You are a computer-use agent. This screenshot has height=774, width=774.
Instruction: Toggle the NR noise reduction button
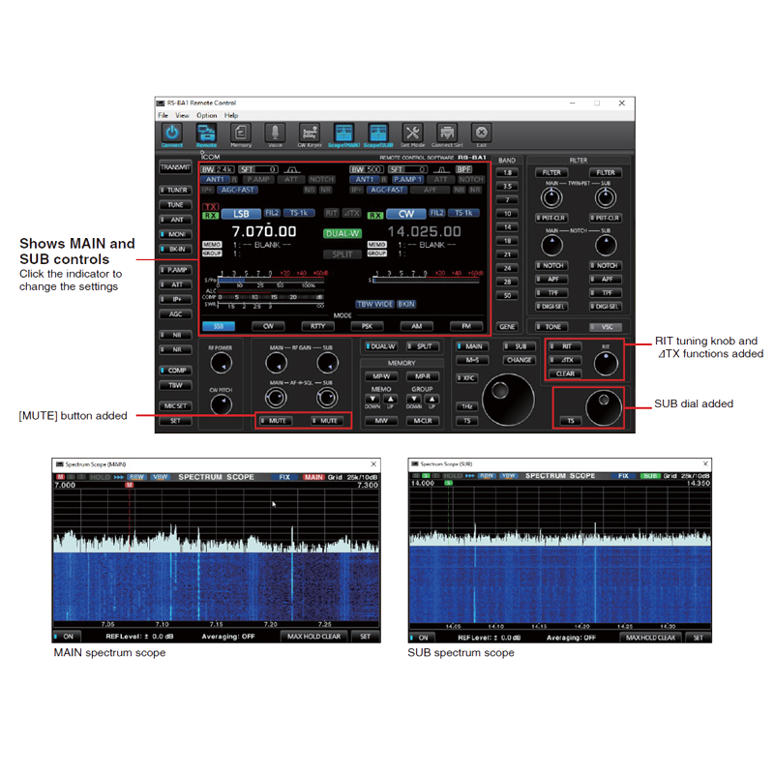click(x=175, y=348)
